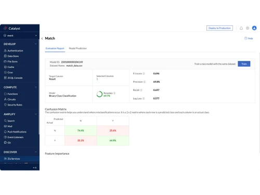The image size is (260, 195).
Task: Click the info icon next to Precision
Action: coord(145,82)
